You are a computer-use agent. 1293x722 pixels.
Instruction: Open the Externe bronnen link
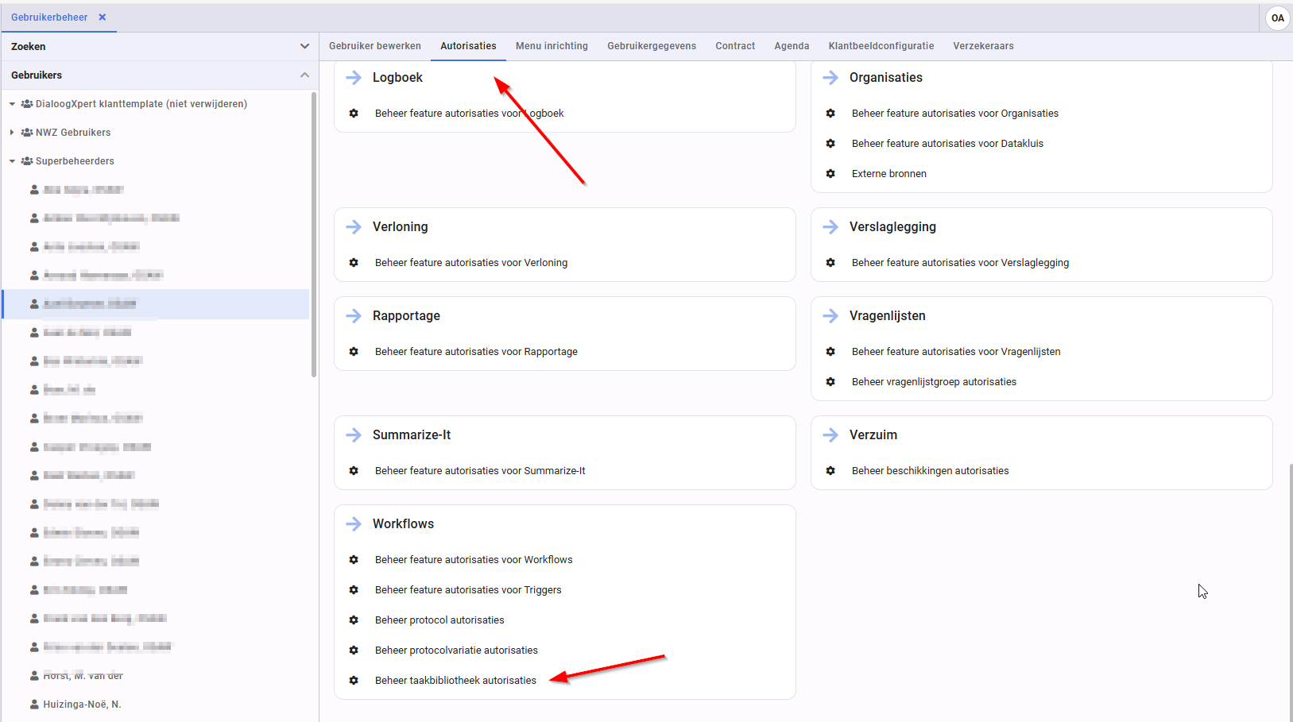coord(889,174)
